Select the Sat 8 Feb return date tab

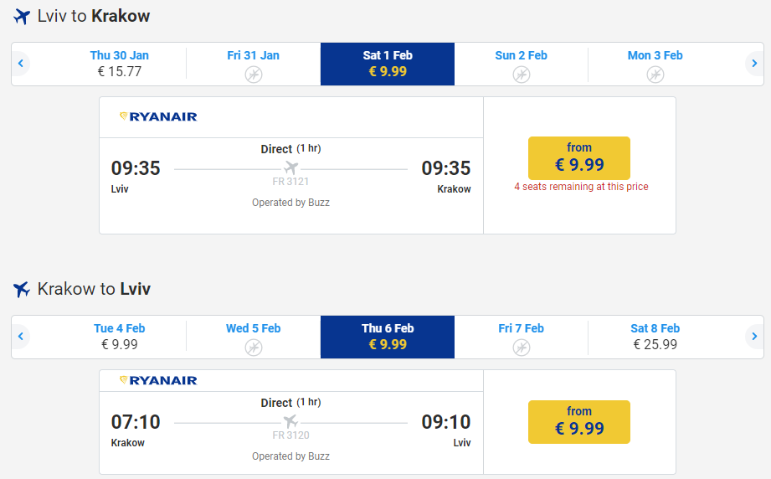655,337
